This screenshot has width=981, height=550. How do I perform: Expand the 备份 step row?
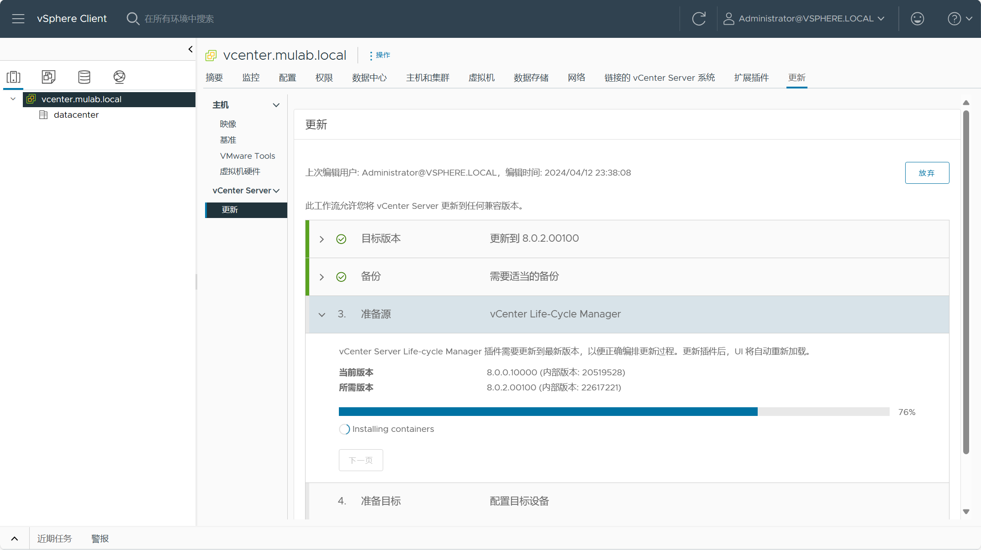pos(322,277)
